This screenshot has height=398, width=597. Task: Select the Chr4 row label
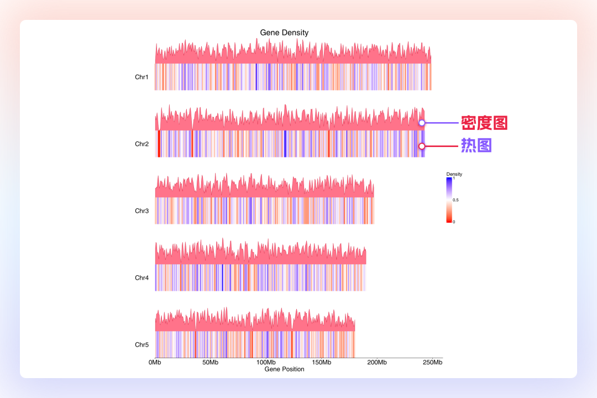(x=142, y=277)
